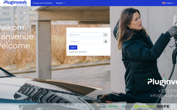Click the info@pluginvest email text
177x110 pixels.
click(163, 96)
